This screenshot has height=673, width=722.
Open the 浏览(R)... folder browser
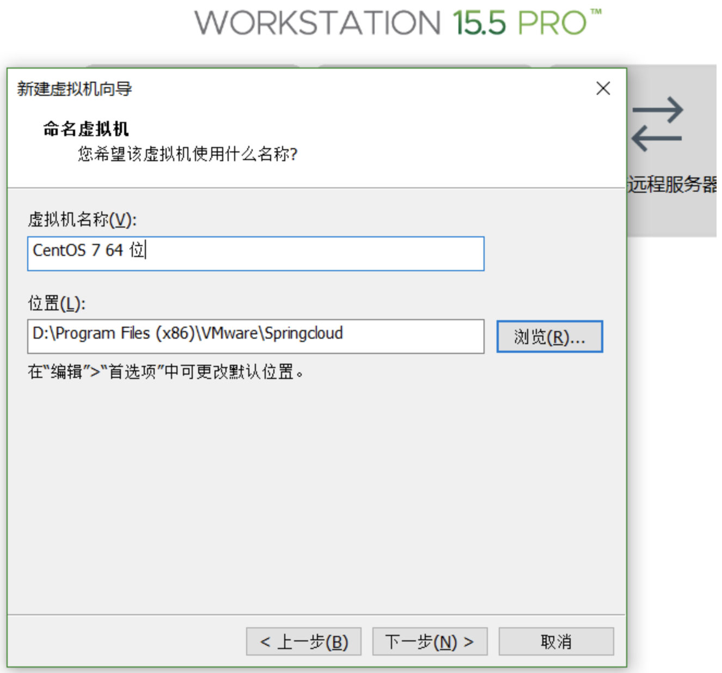549,337
